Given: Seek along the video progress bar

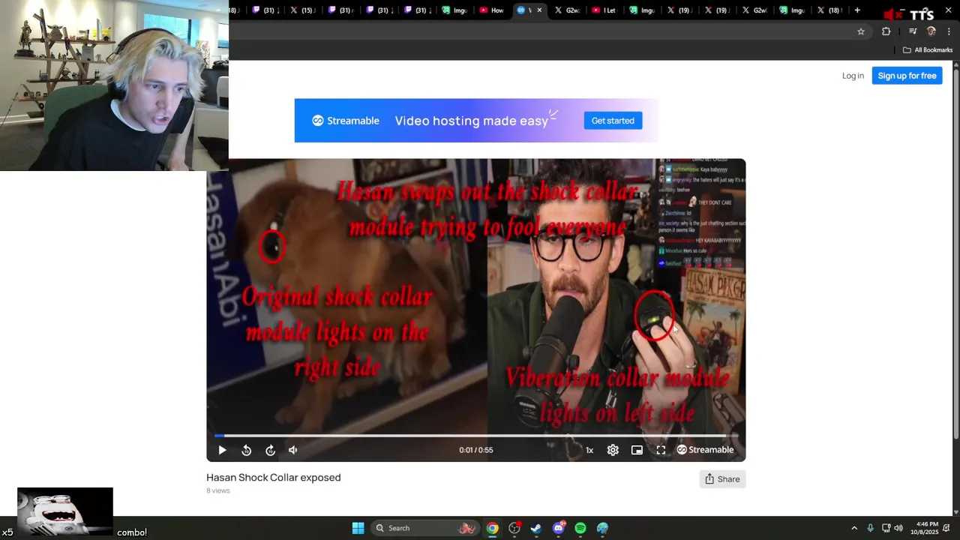Looking at the screenshot, I should 476,435.
